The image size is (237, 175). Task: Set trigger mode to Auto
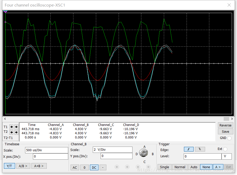pos(194,167)
